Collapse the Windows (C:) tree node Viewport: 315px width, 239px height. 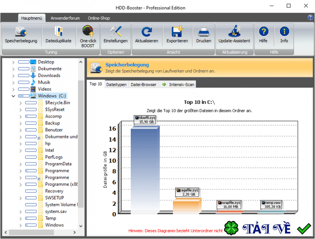(x=13, y=96)
